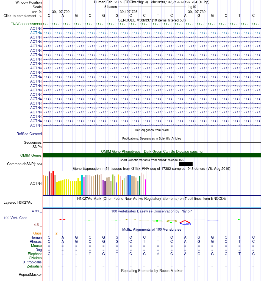This screenshot has width=261, height=281.
Task: Open the OMIM Genes track label
Action: (x=31, y=155)
